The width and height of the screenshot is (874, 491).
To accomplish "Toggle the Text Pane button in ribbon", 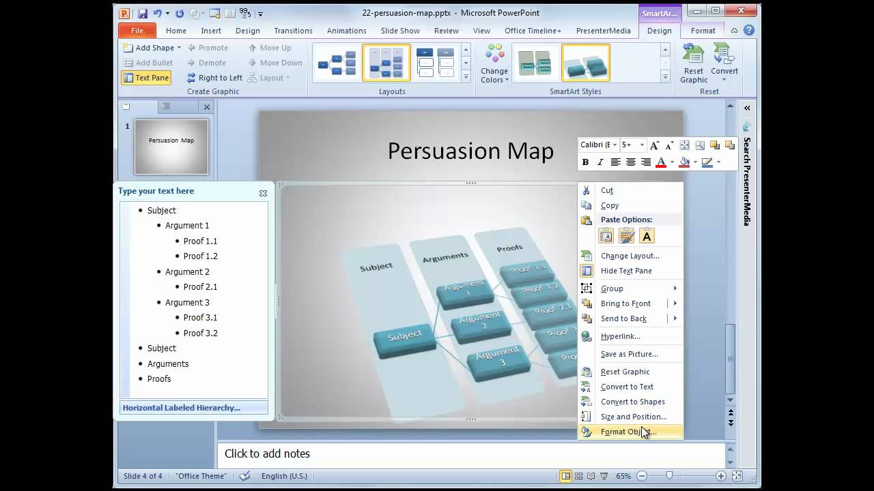I will [x=146, y=78].
